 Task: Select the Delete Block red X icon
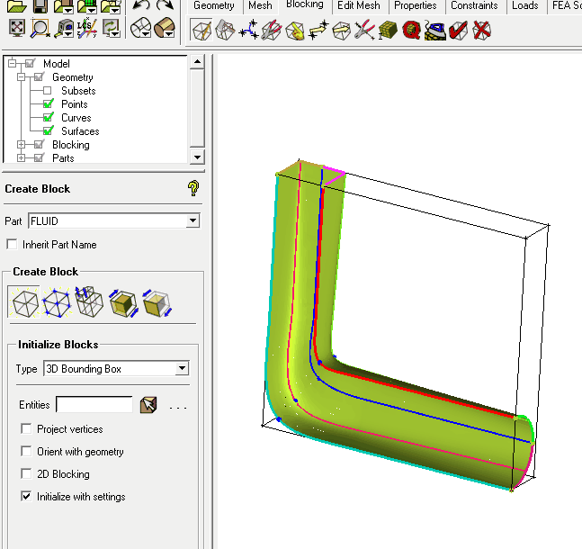[482, 31]
